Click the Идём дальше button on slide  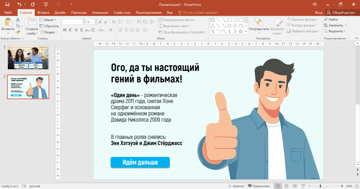[140, 162]
